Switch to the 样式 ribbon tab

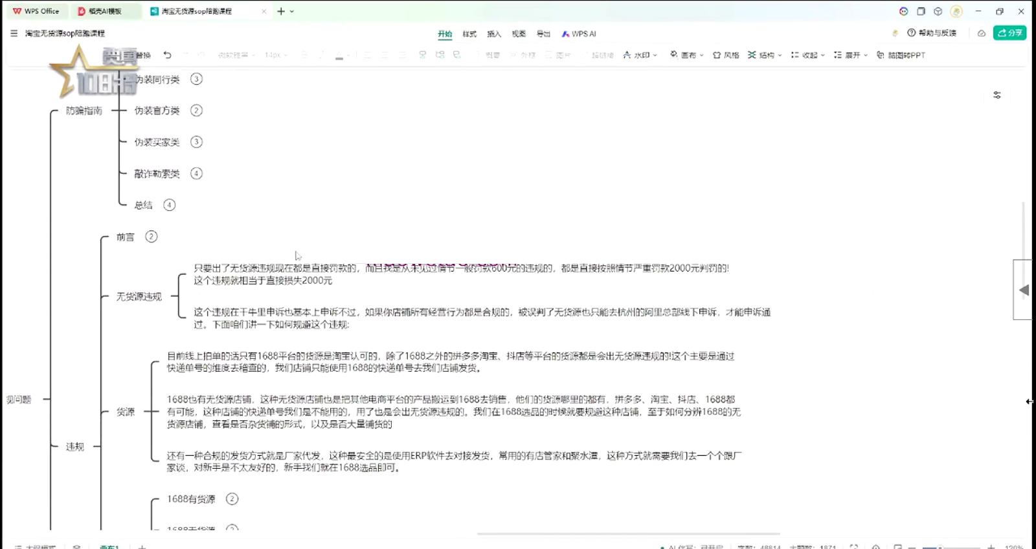pos(469,34)
